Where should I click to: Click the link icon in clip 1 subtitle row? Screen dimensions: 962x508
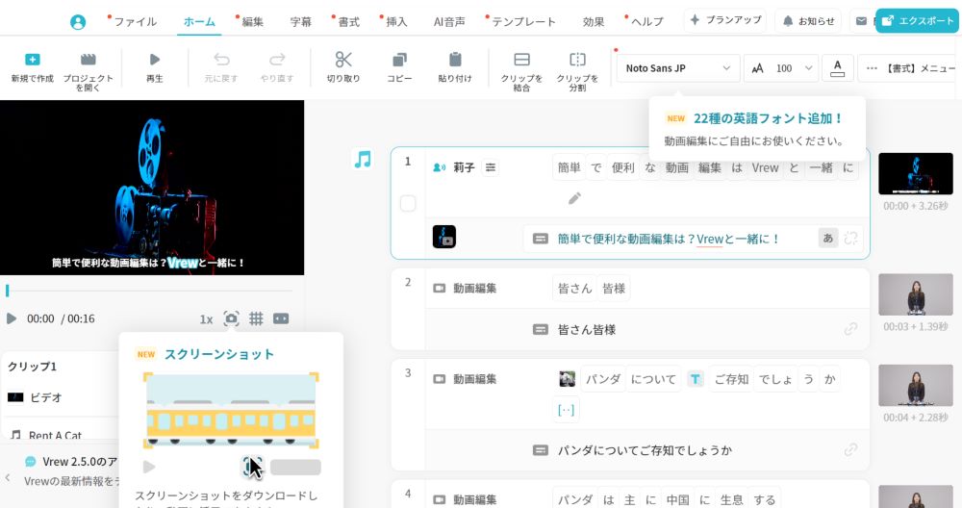851,238
